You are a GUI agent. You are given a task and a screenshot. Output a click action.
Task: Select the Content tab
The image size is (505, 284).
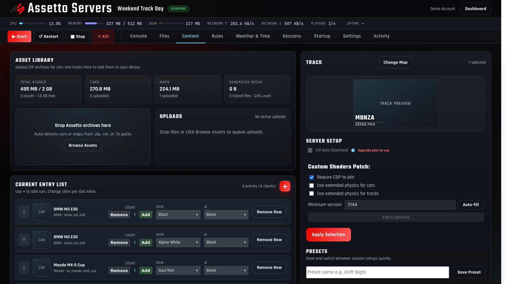(x=190, y=36)
